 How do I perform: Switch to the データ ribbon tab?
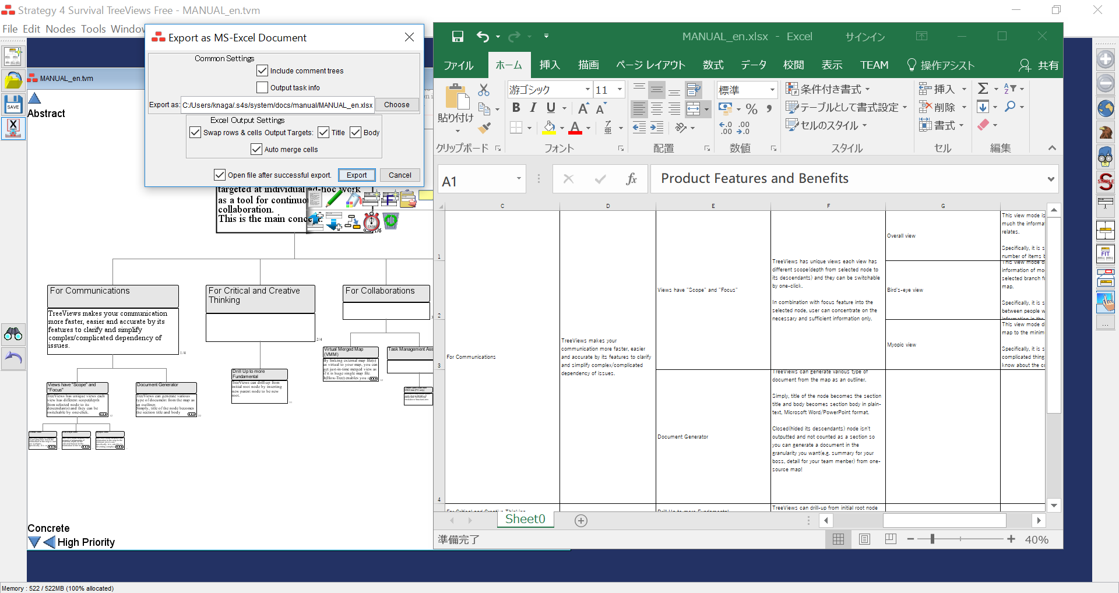[x=754, y=65]
